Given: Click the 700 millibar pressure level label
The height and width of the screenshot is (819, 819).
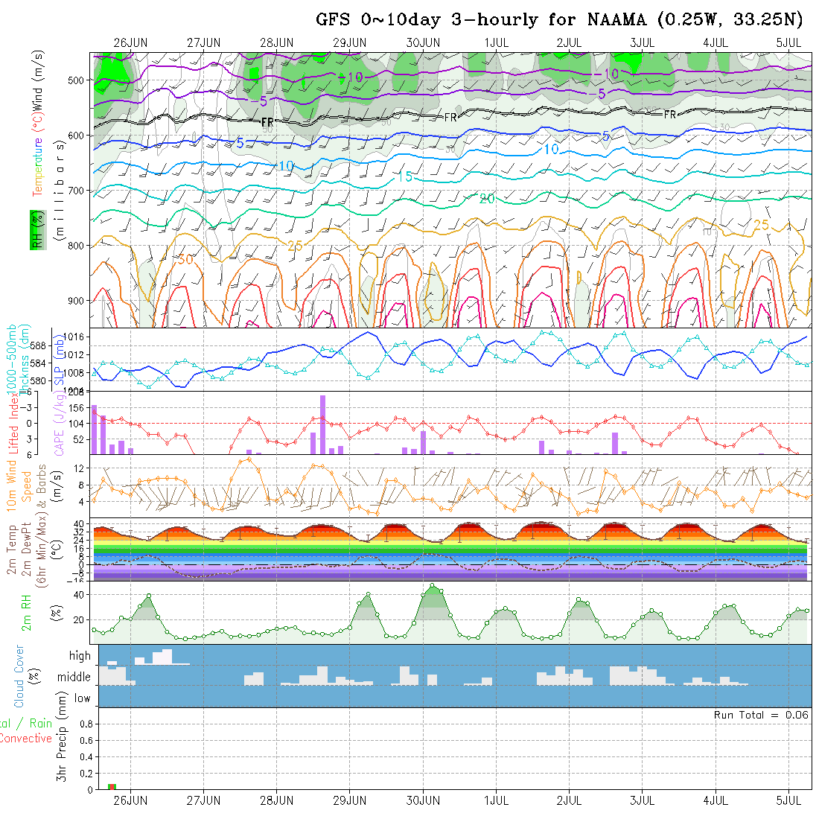Looking at the screenshot, I should (76, 191).
